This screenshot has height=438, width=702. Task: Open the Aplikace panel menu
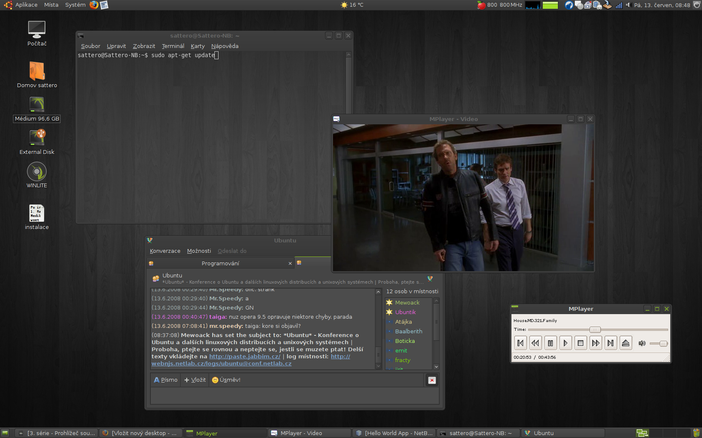pos(26,5)
